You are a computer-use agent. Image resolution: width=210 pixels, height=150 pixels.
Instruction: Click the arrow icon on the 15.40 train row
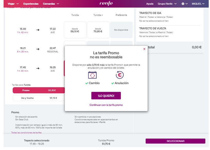pos(38,30)
